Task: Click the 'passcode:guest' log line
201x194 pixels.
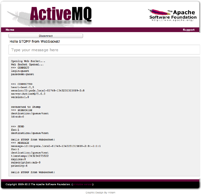Action: (x=22, y=74)
